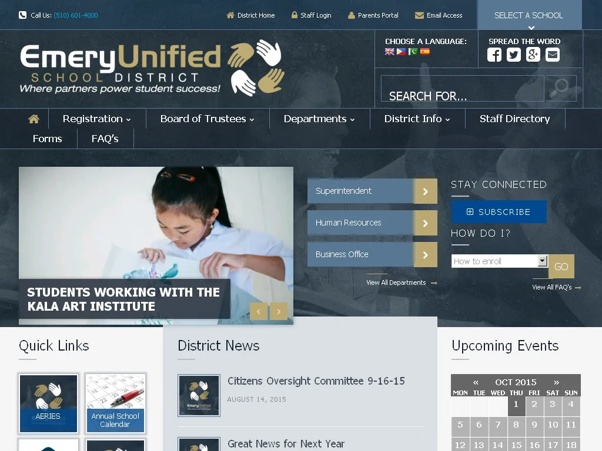Show previous slide in the image slider
Screen dimensions: 602x451
pos(259,311)
